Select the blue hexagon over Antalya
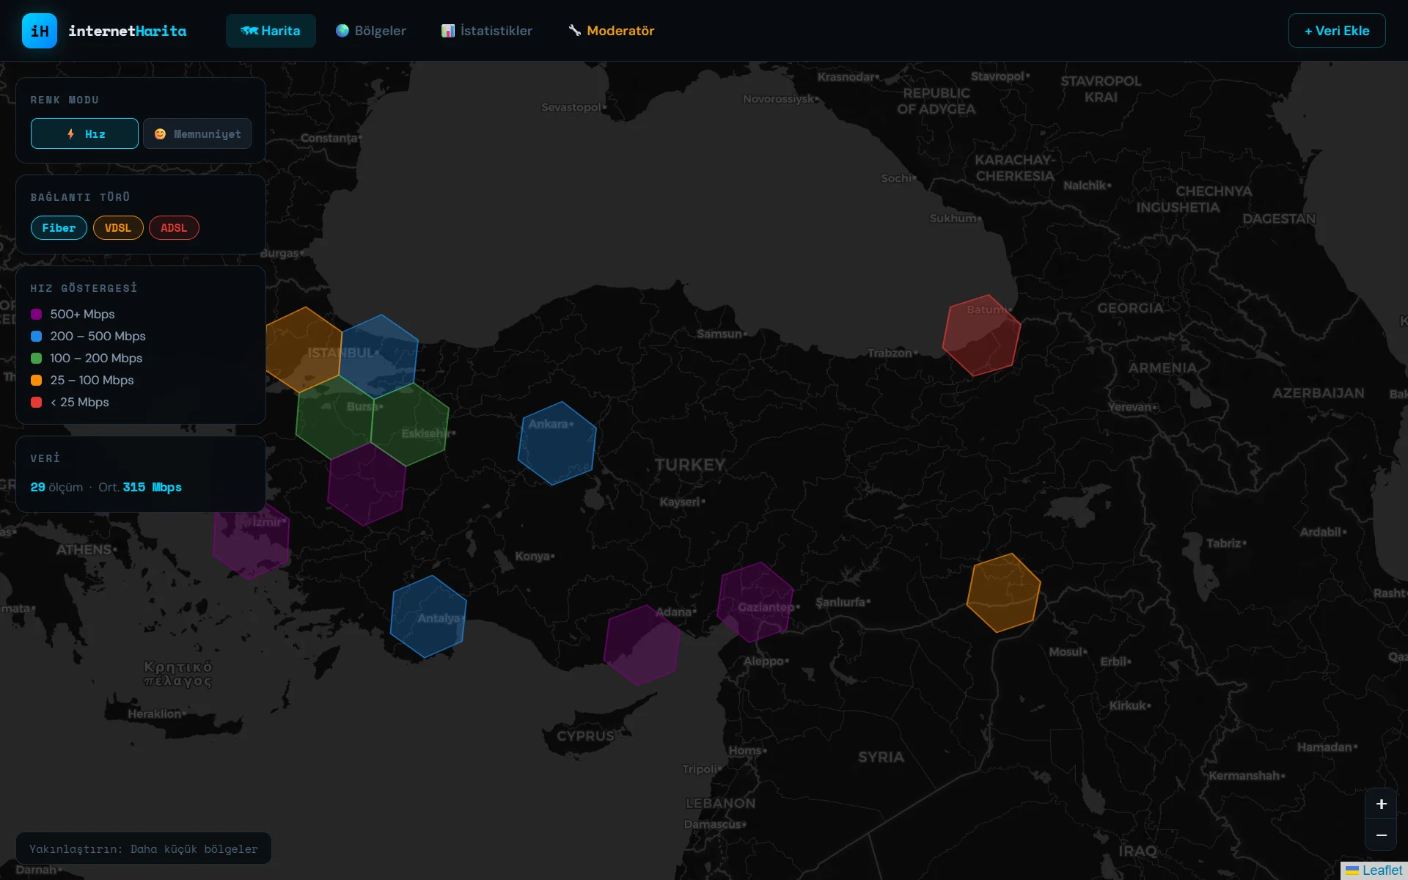Image resolution: width=1408 pixels, height=880 pixels. coord(428,616)
